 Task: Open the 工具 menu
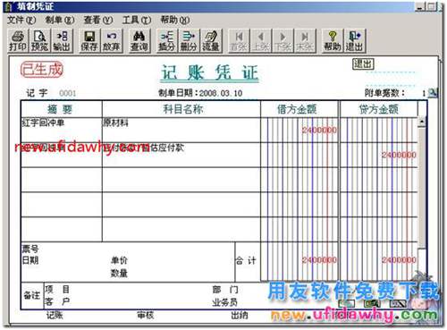[x=137, y=20]
